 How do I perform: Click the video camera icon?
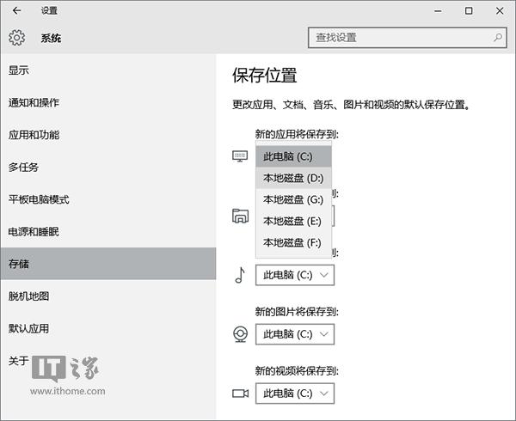click(240, 393)
